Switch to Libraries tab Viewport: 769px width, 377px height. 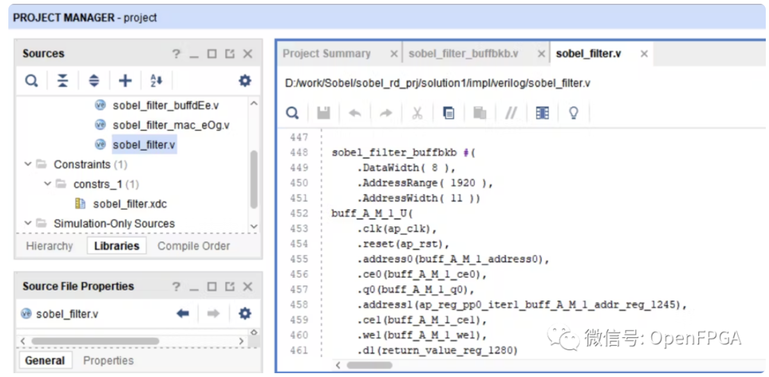point(117,246)
